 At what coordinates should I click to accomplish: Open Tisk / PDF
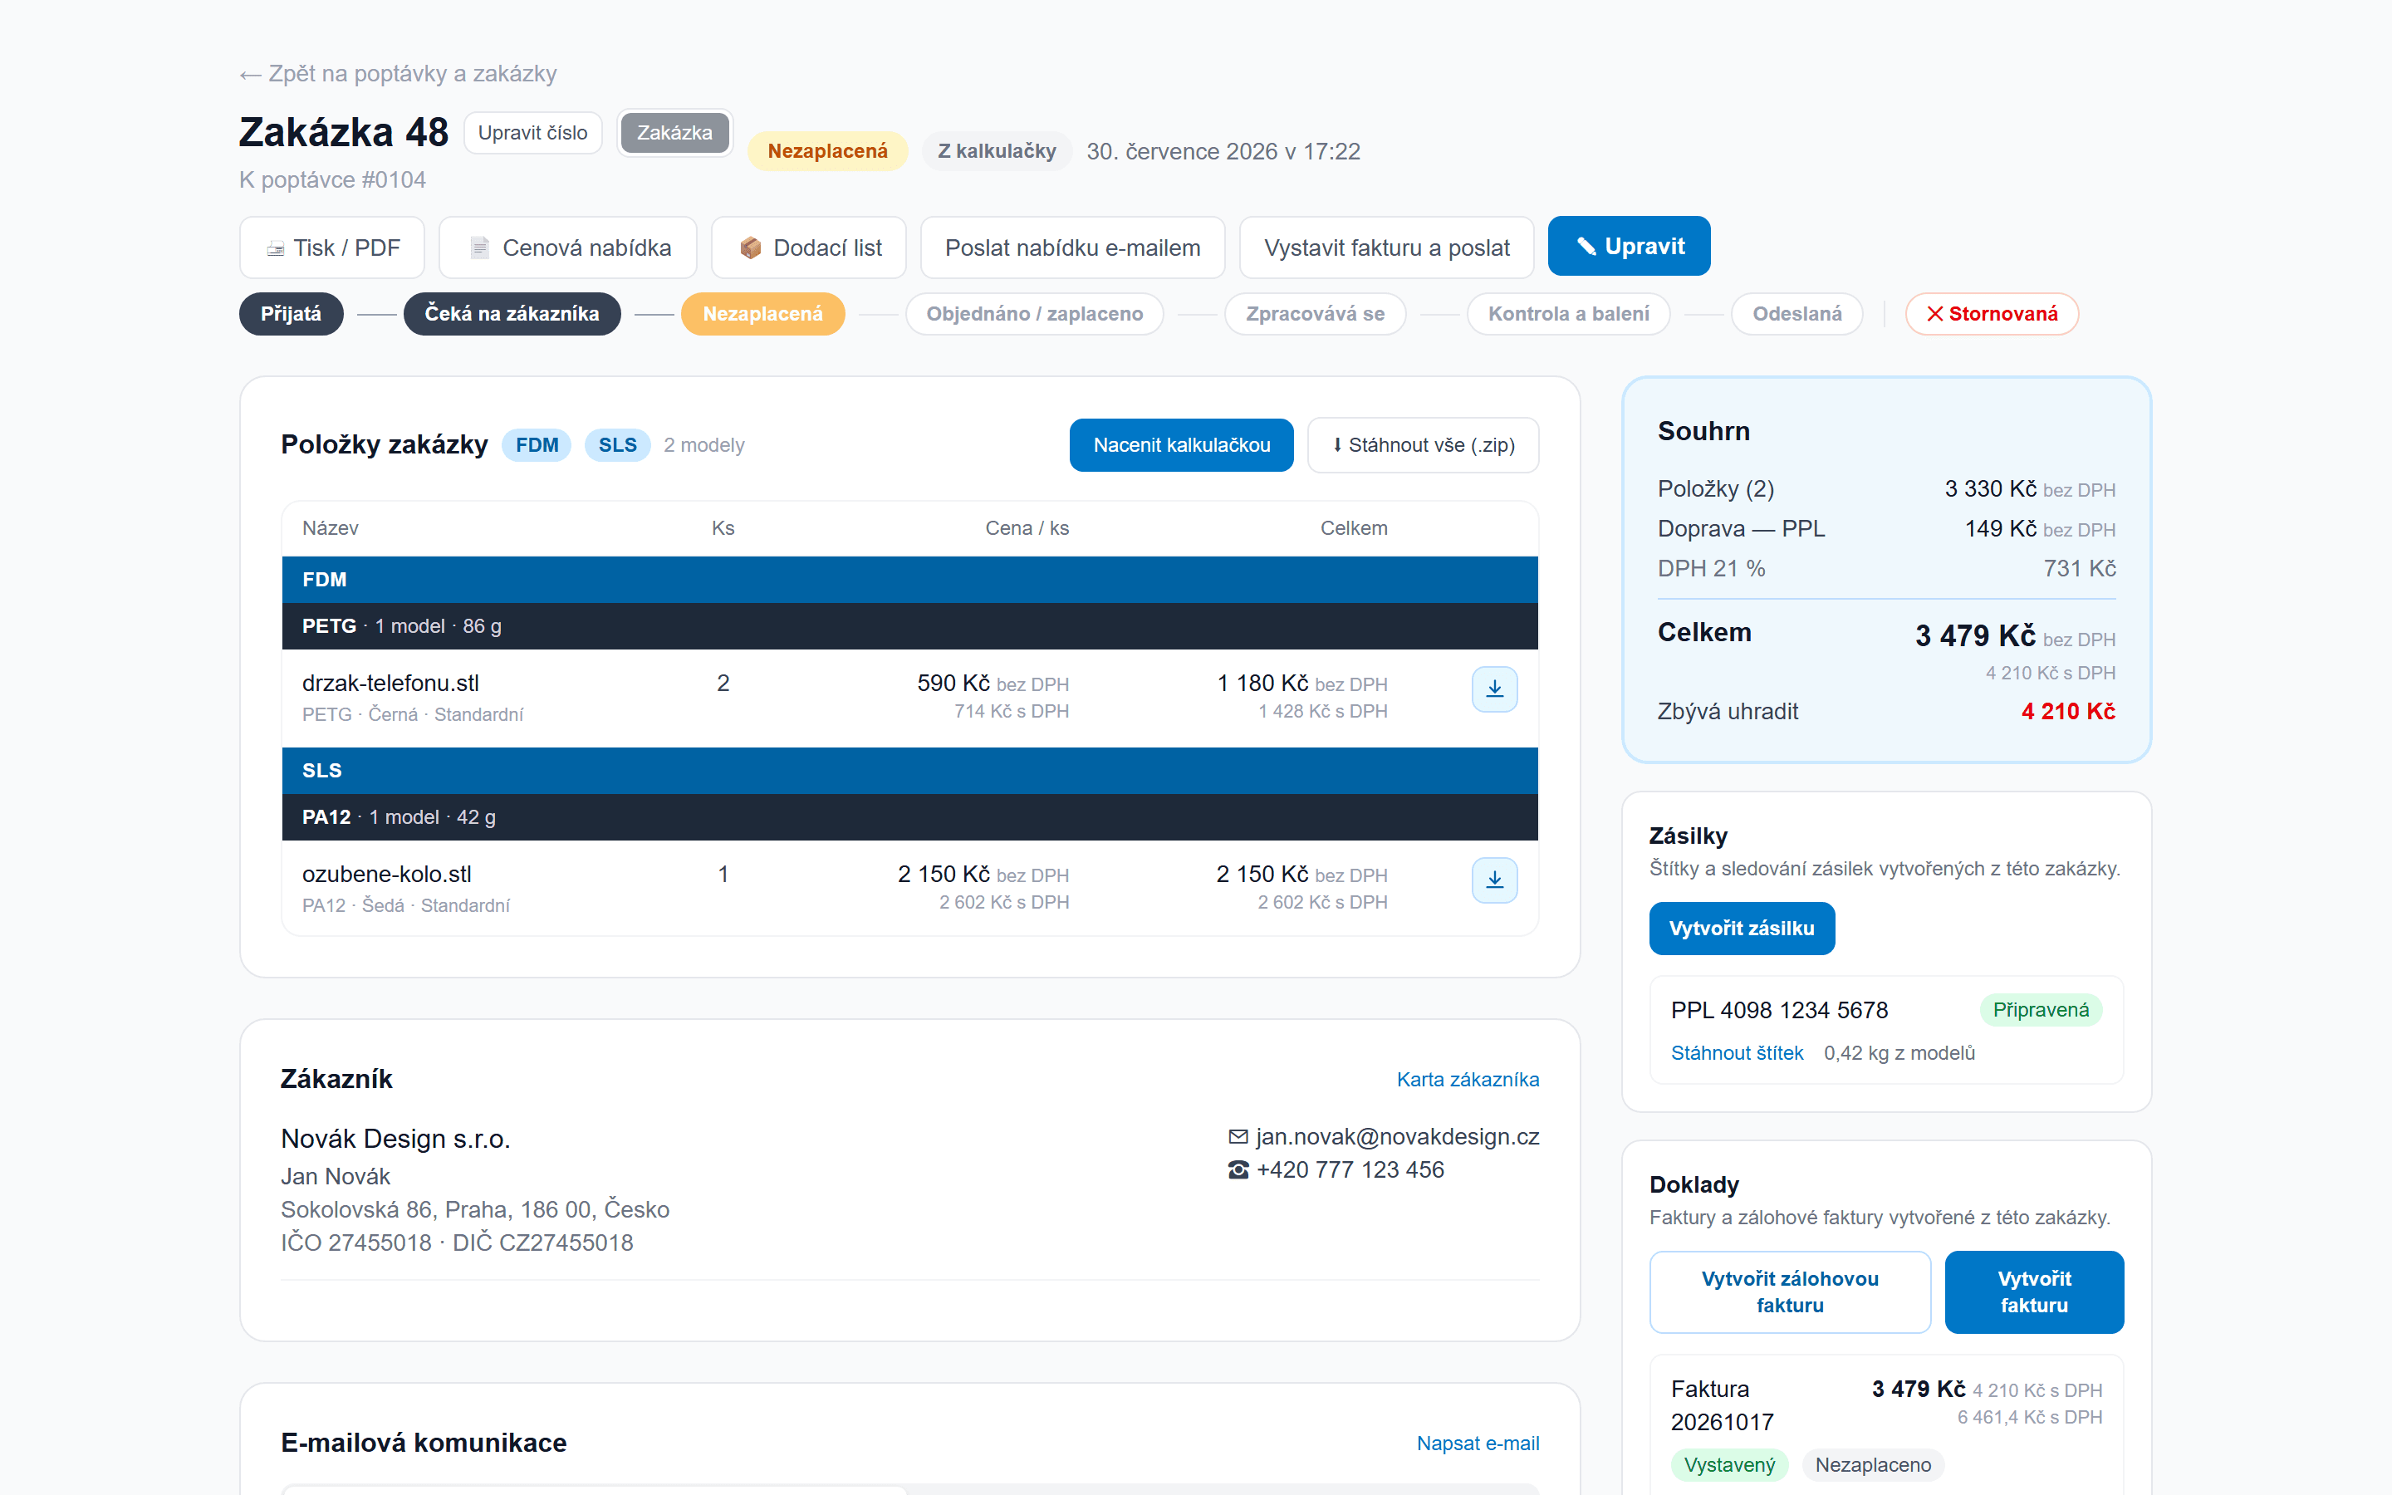click(332, 248)
